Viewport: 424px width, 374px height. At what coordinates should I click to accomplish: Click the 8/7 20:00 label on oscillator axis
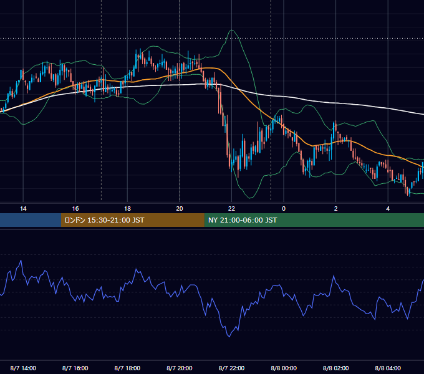pyautogui.click(x=180, y=368)
